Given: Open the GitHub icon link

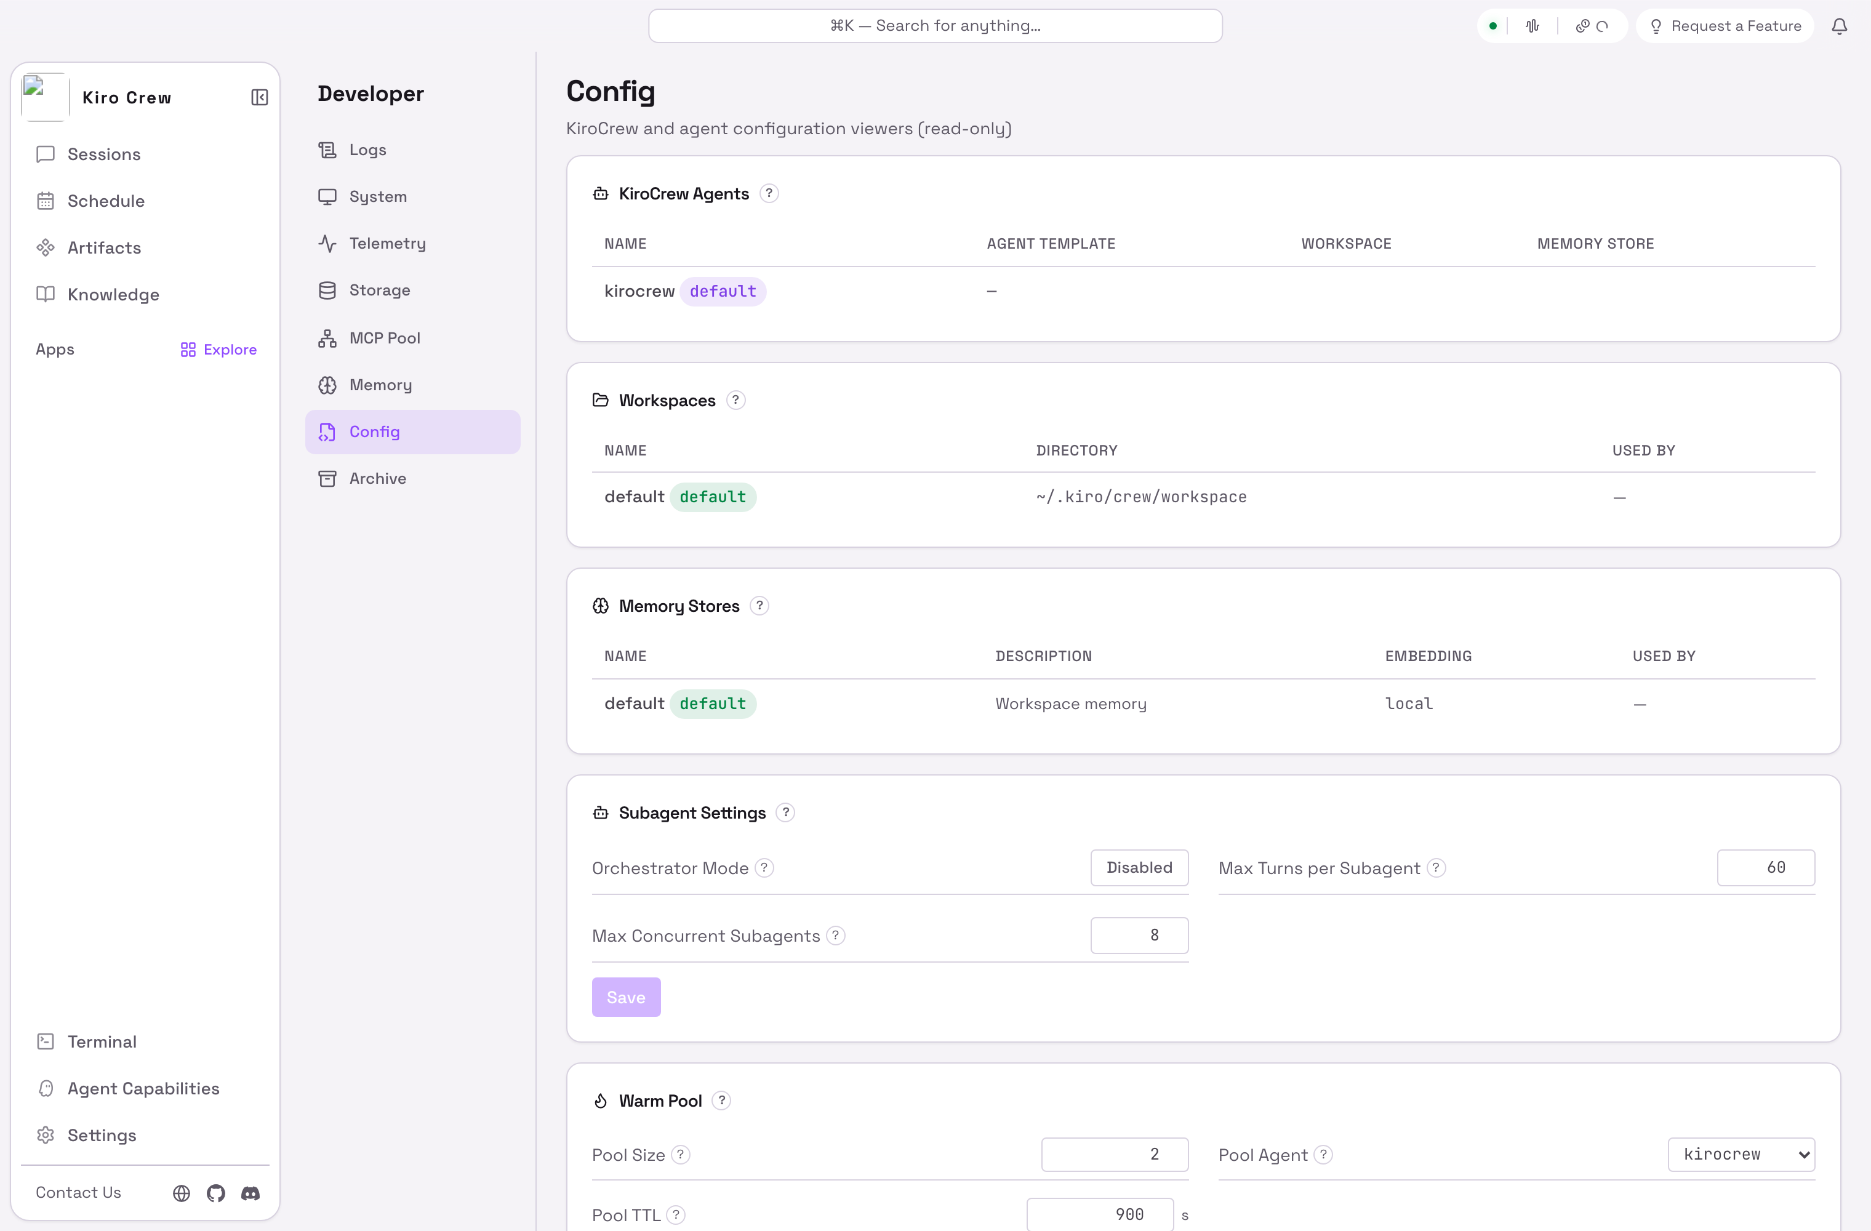Looking at the screenshot, I should (x=215, y=1192).
